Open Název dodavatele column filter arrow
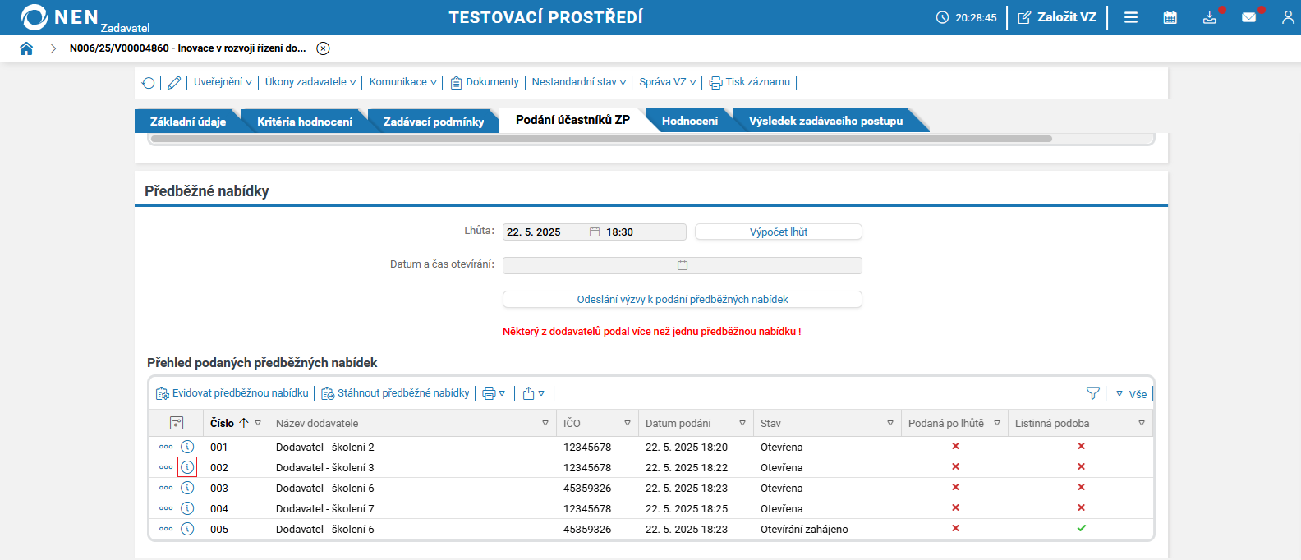This screenshot has height=560, width=1301. [x=545, y=423]
